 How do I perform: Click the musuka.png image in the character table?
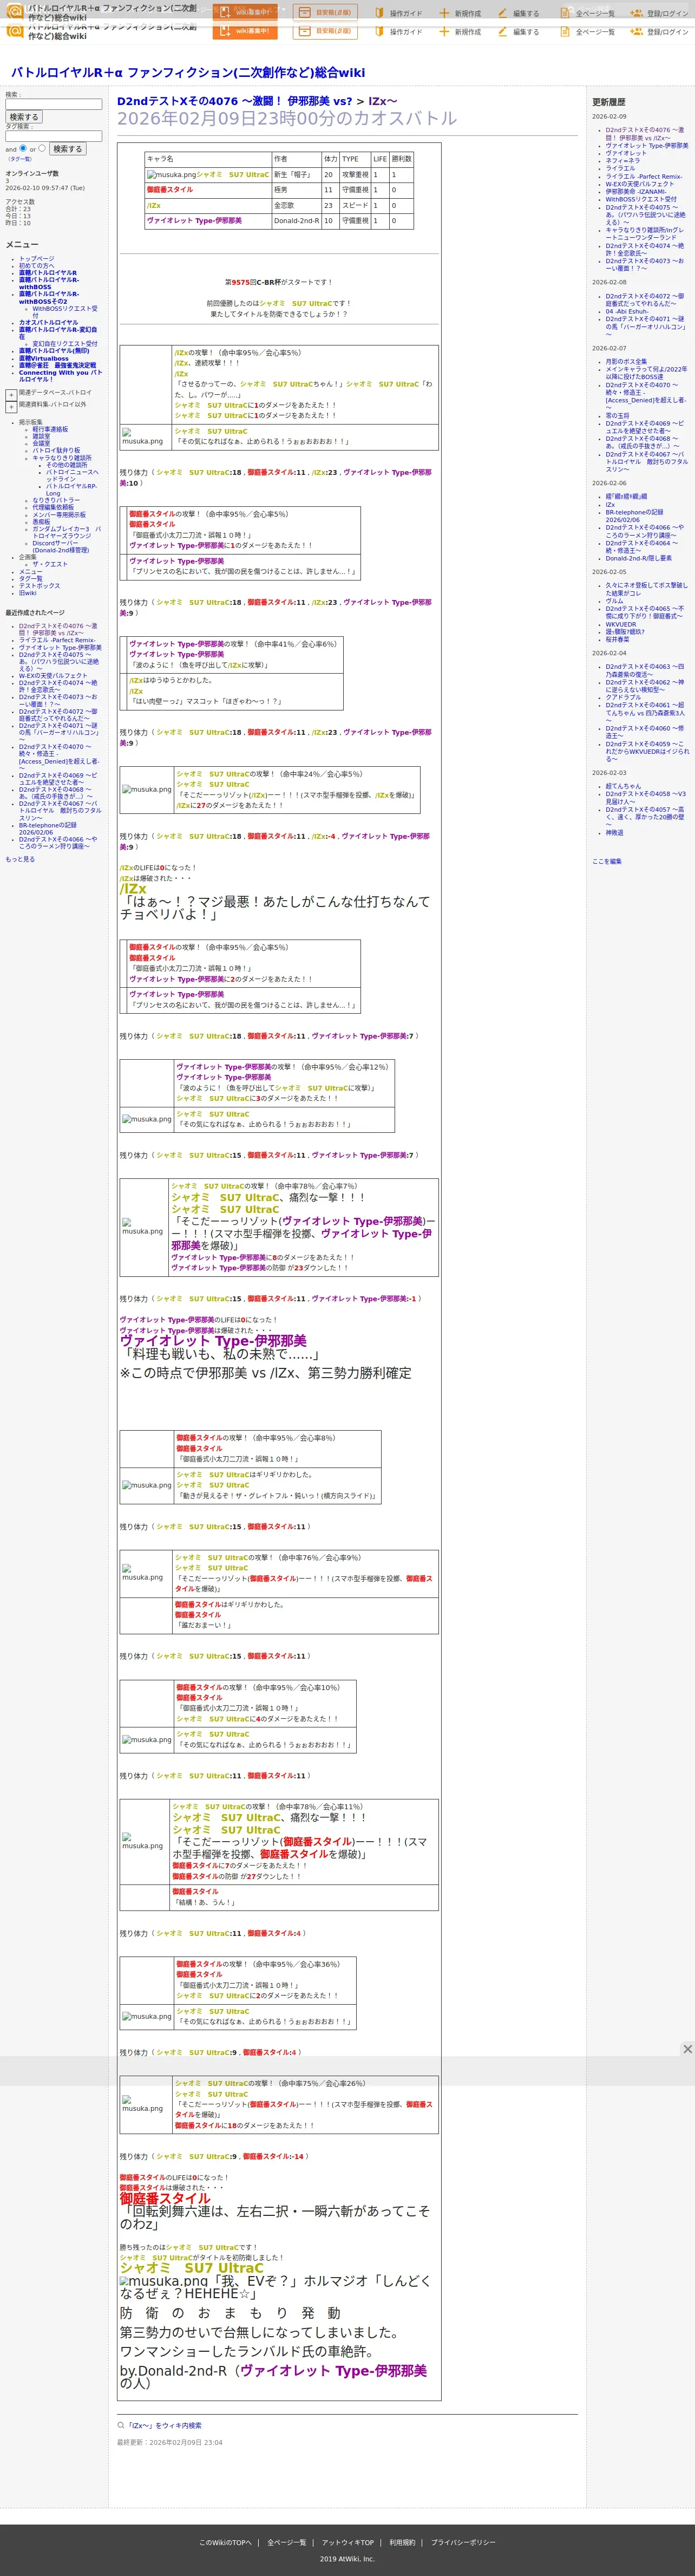171,174
